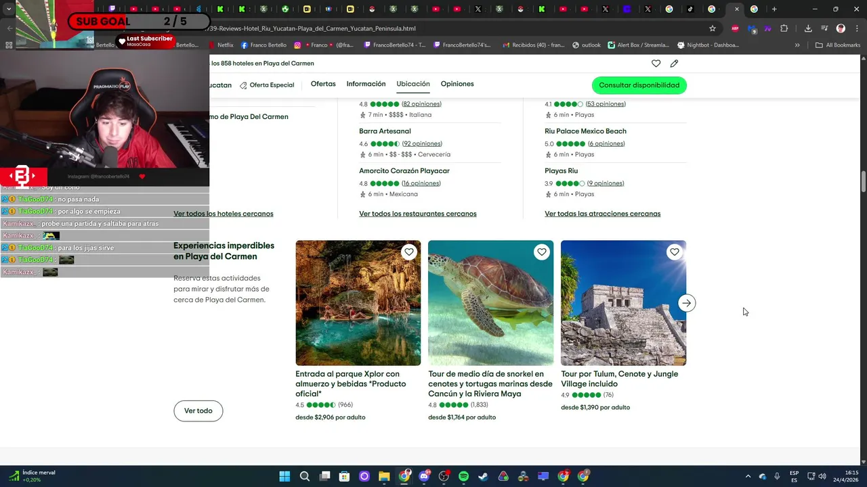Save hotel with the heart icon near top
Viewport: 867px width, 487px height.
coord(656,64)
